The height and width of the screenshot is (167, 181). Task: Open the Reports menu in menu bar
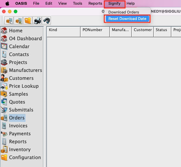click(95, 4)
